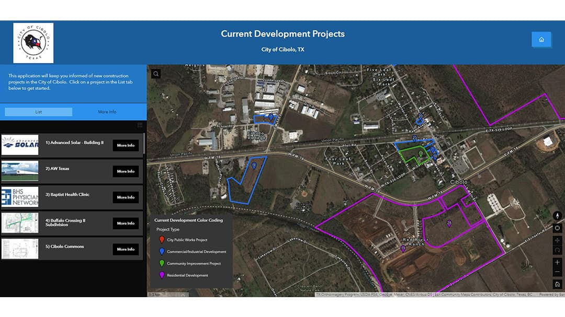The width and height of the screenshot is (565, 317).
Task: Click the default extent home icon on the map
Action: click(557, 285)
